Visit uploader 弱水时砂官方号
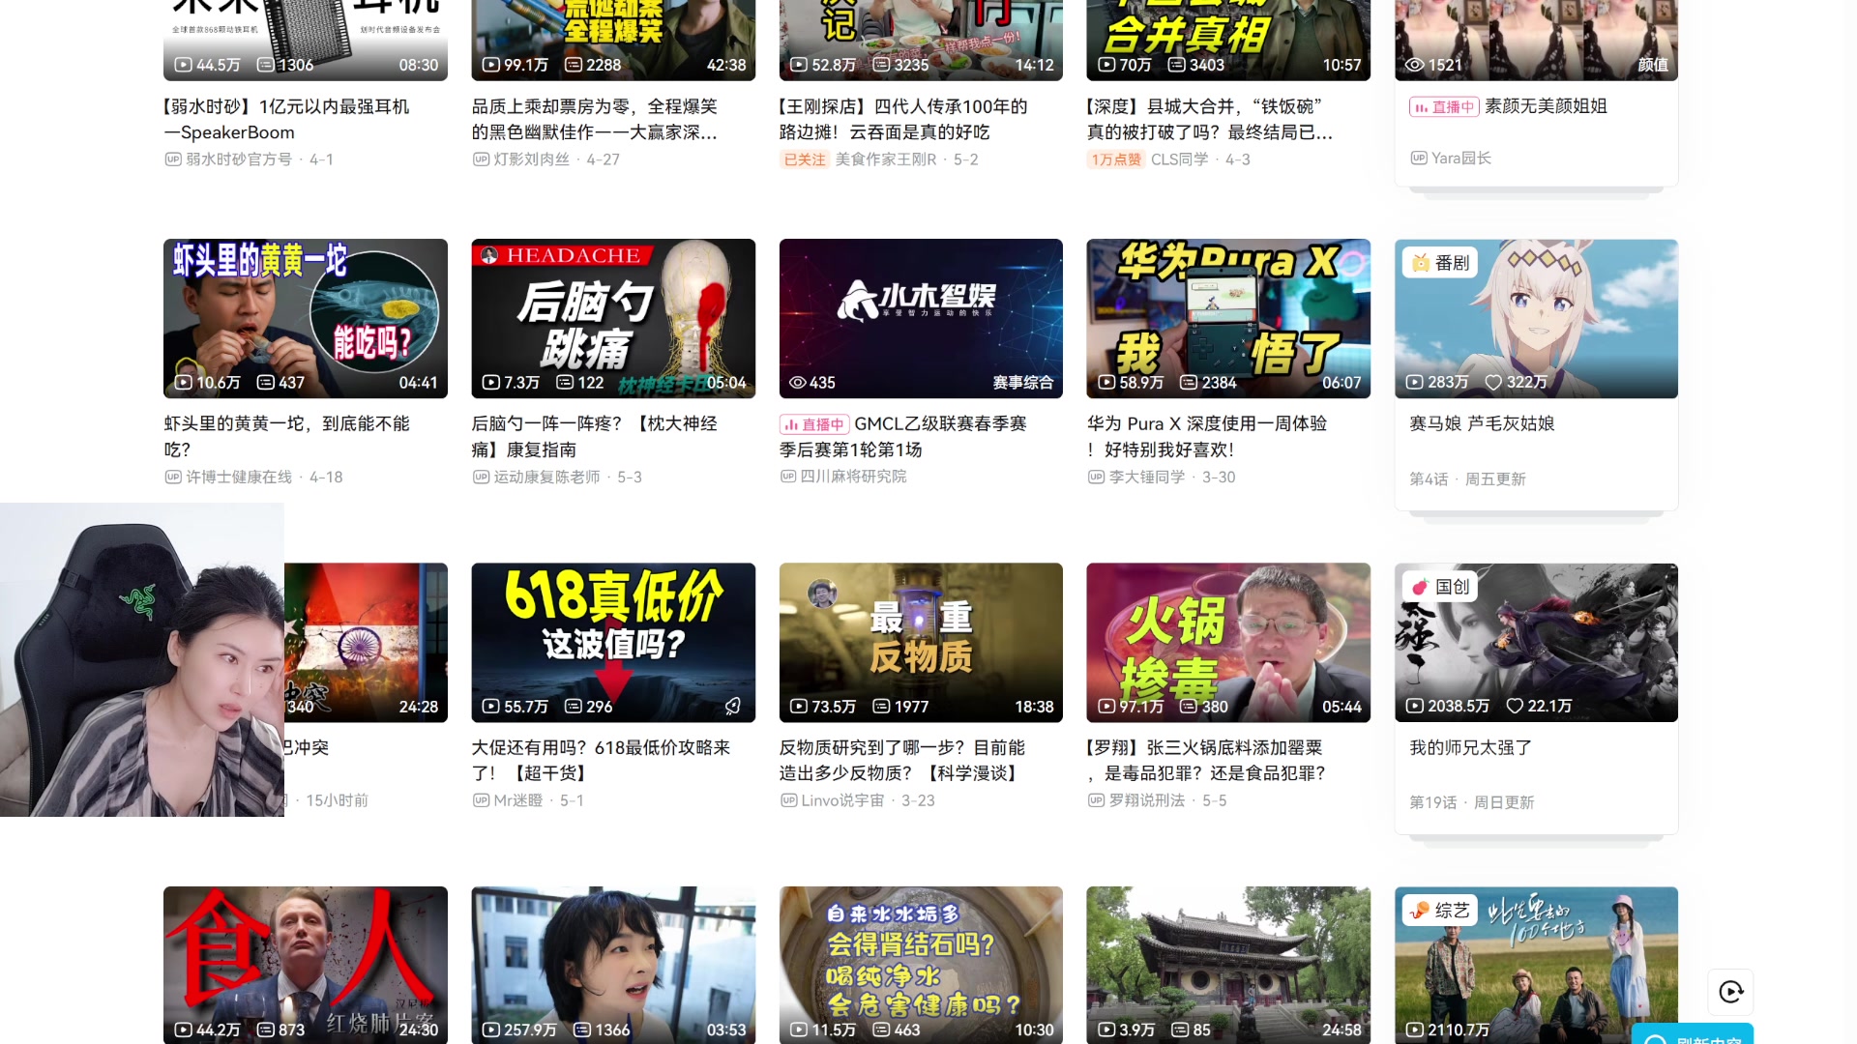The height and width of the screenshot is (1044, 1857). [239, 159]
